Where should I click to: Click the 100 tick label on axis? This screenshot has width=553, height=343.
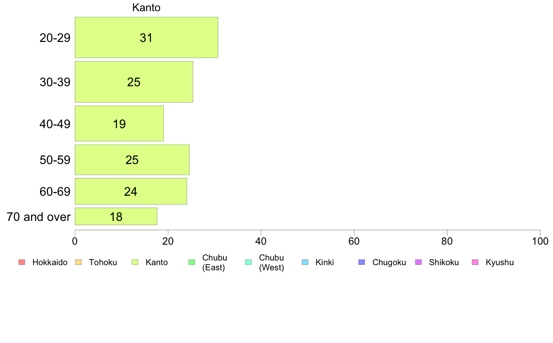[540, 241]
